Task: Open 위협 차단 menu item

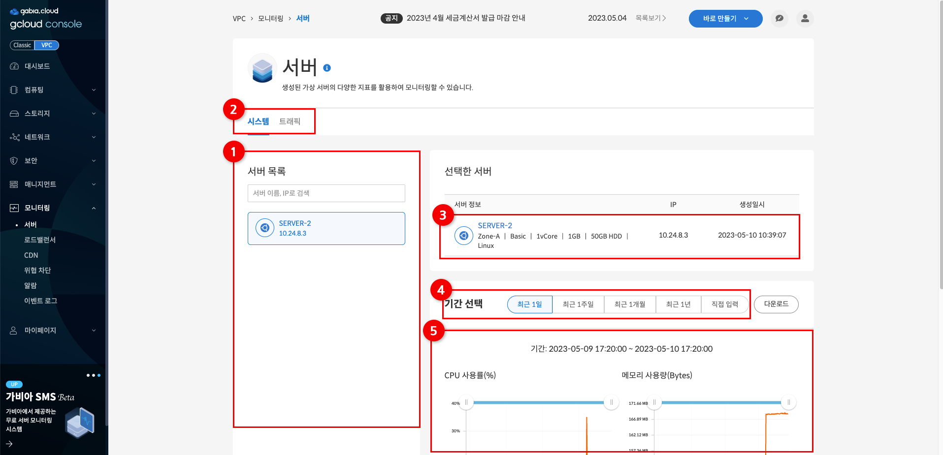Action: click(x=37, y=271)
